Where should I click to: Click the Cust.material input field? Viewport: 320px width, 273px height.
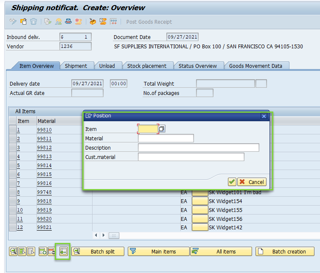point(191,157)
